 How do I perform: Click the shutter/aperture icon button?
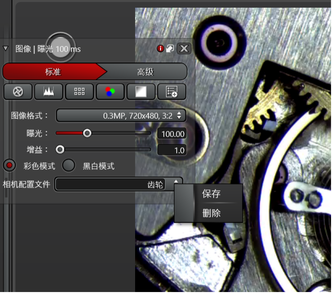(18, 92)
